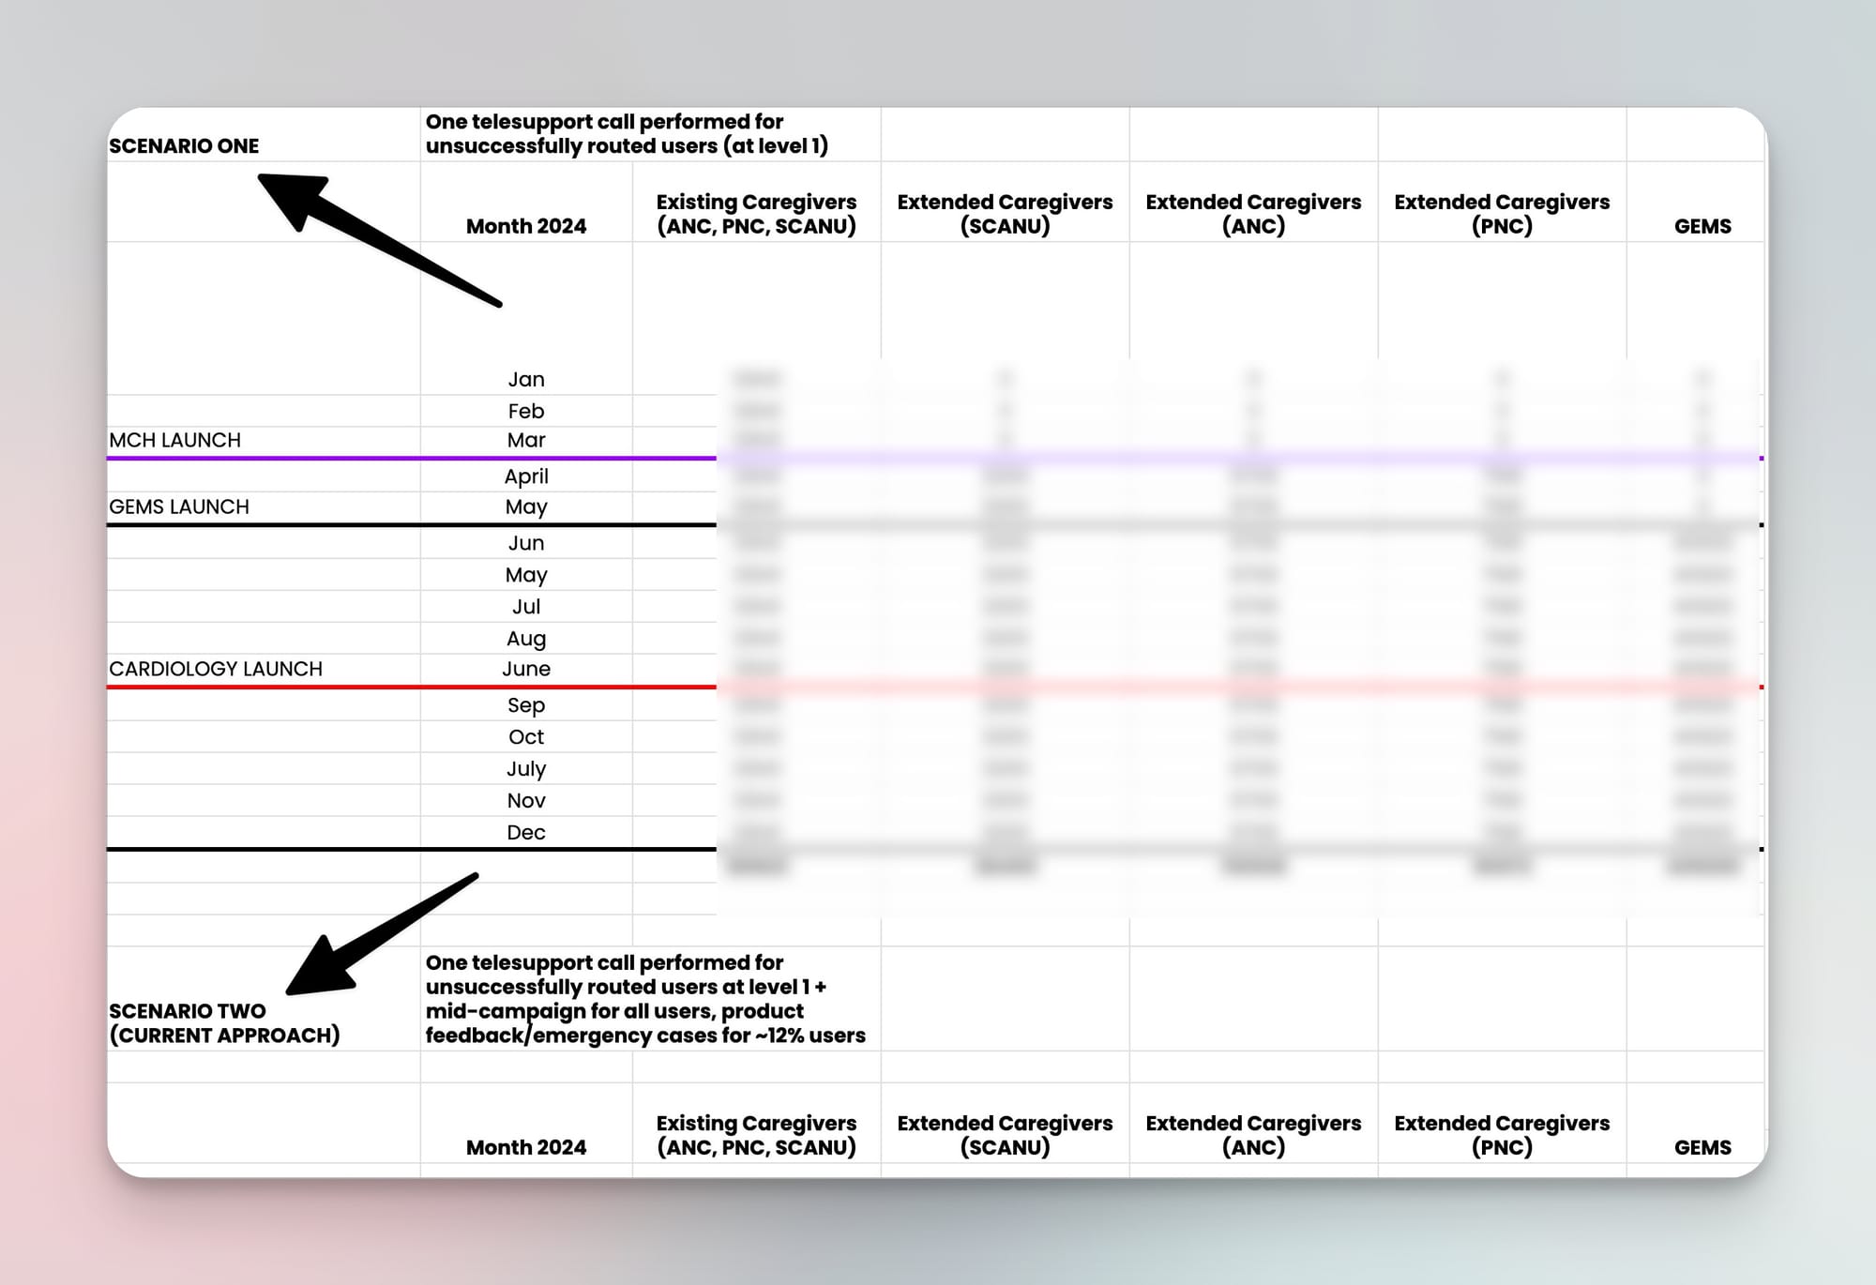The height and width of the screenshot is (1285, 1876).
Task: Click the Aug month cell
Action: 525,638
